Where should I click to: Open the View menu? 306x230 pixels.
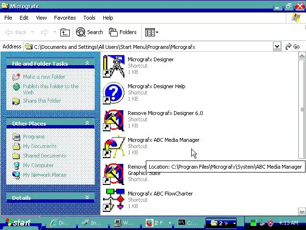click(x=41, y=18)
